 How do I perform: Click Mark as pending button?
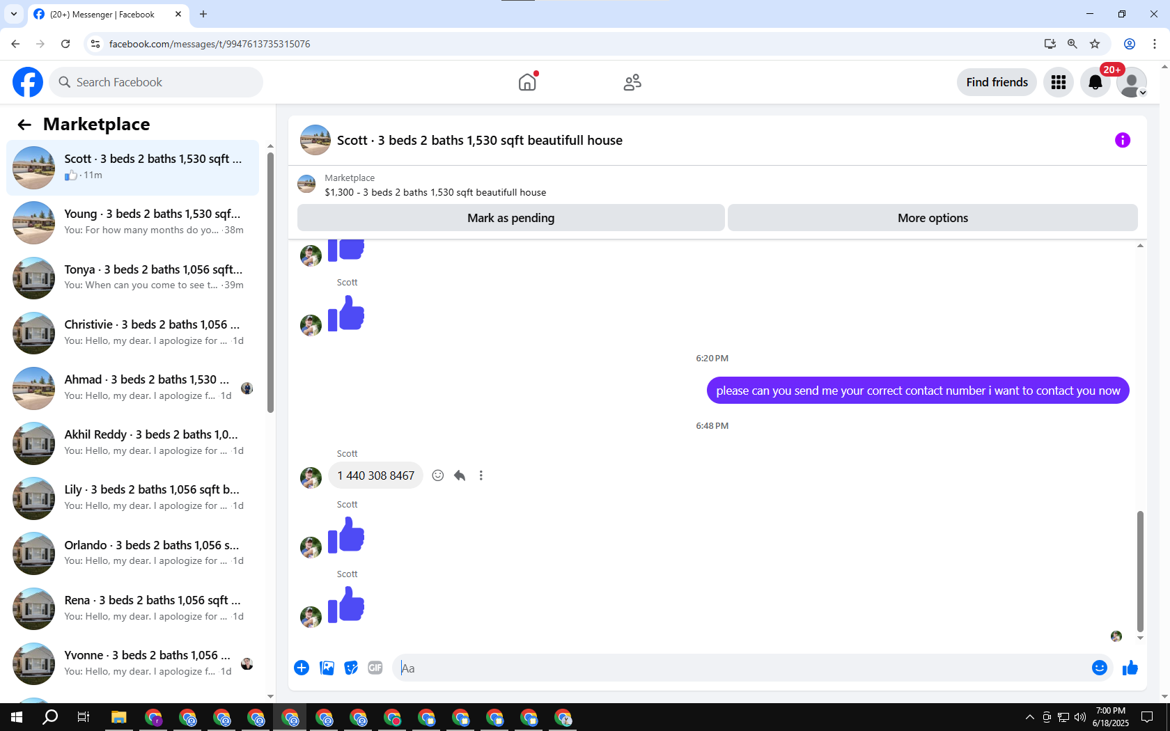[510, 218]
